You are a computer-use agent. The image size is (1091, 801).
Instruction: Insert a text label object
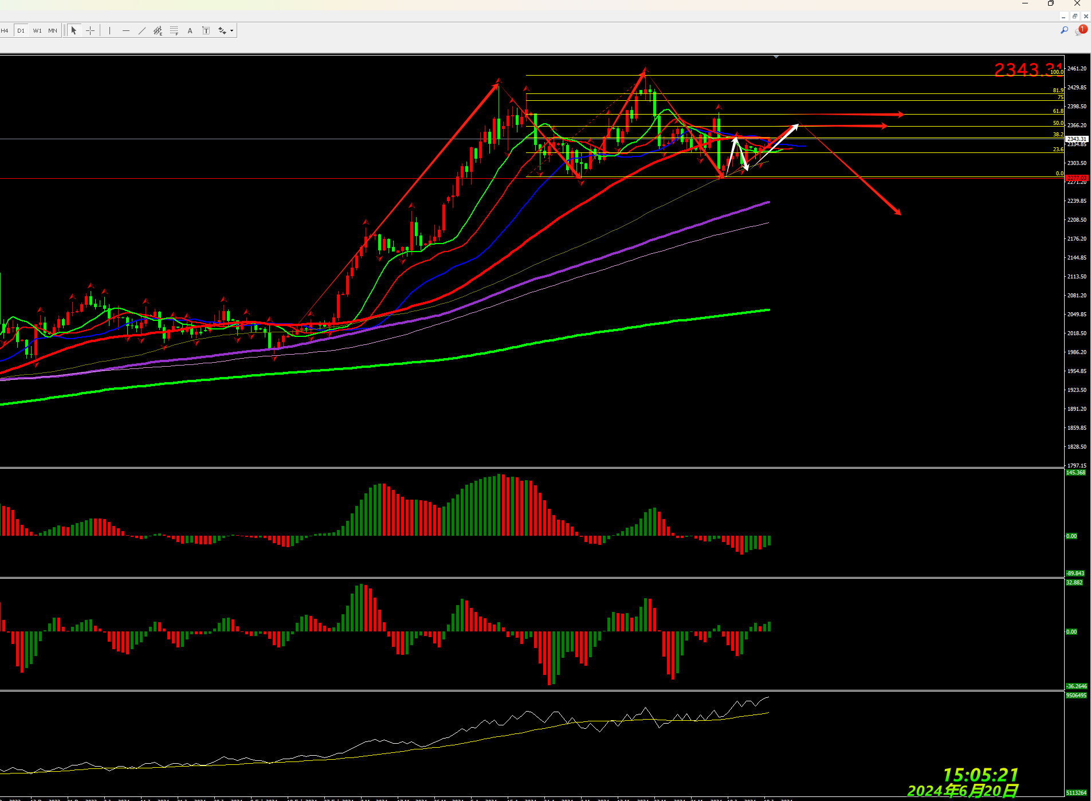[x=206, y=31]
